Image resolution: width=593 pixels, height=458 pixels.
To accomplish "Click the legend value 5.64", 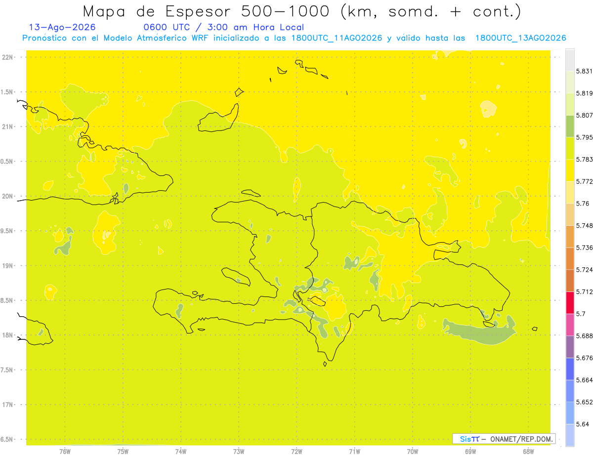I will 582,424.
